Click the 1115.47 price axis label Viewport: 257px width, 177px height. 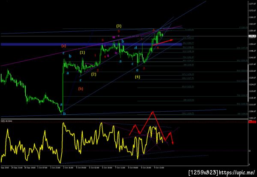tap(252, 98)
